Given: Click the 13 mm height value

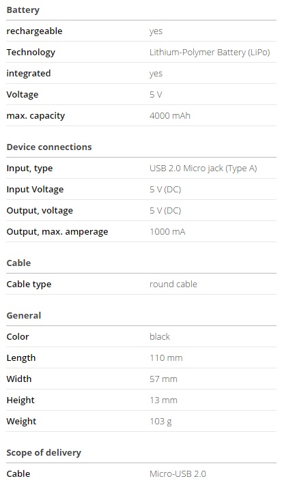Looking at the screenshot, I should tap(163, 400).
